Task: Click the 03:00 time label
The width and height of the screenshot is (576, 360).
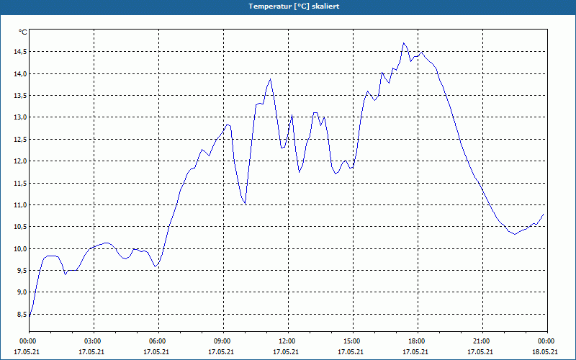Action: 94,341
